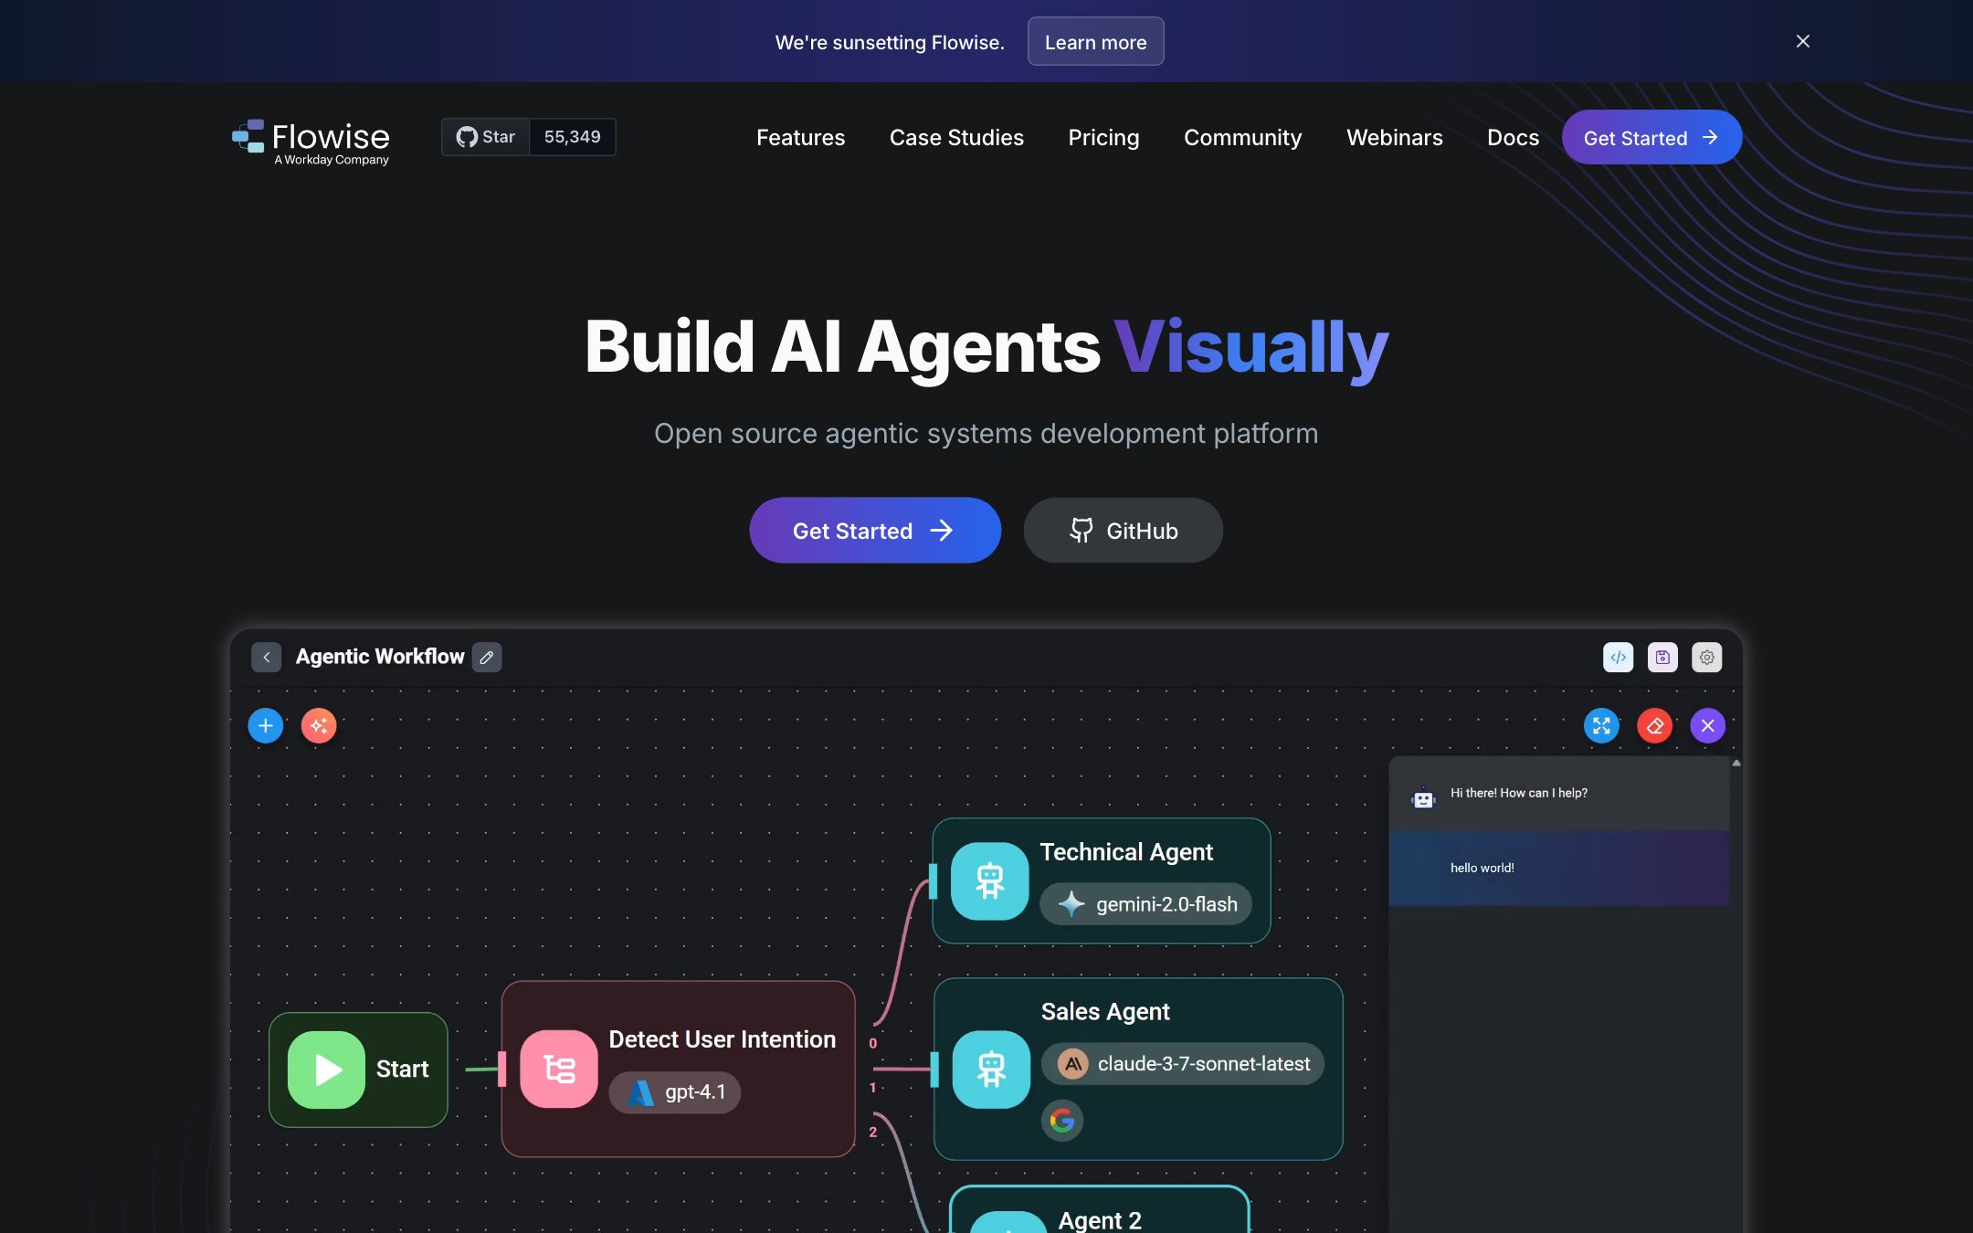Select Community in the navigation
Image resolution: width=1973 pixels, height=1233 pixels.
1242,137
